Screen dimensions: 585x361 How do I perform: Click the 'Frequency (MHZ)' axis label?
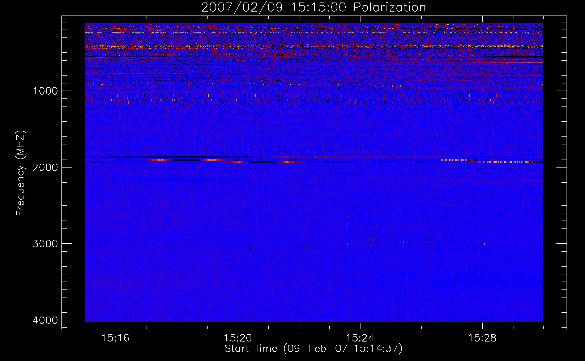click(21, 173)
